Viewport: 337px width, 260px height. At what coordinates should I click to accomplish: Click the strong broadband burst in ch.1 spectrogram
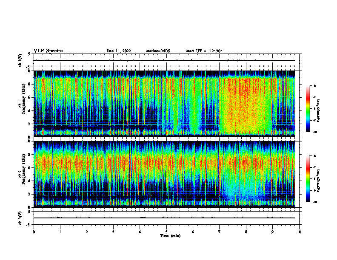click(x=246, y=105)
